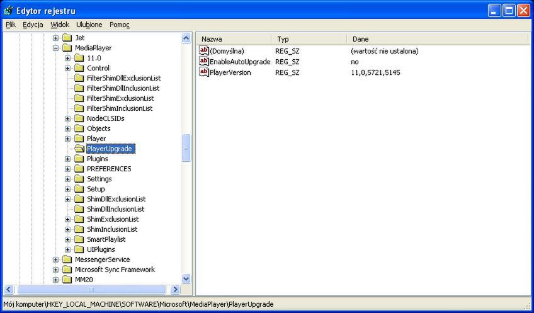This screenshot has height=313, width=534.
Task: Click the tree scroll left arrow
Action: [9, 290]
